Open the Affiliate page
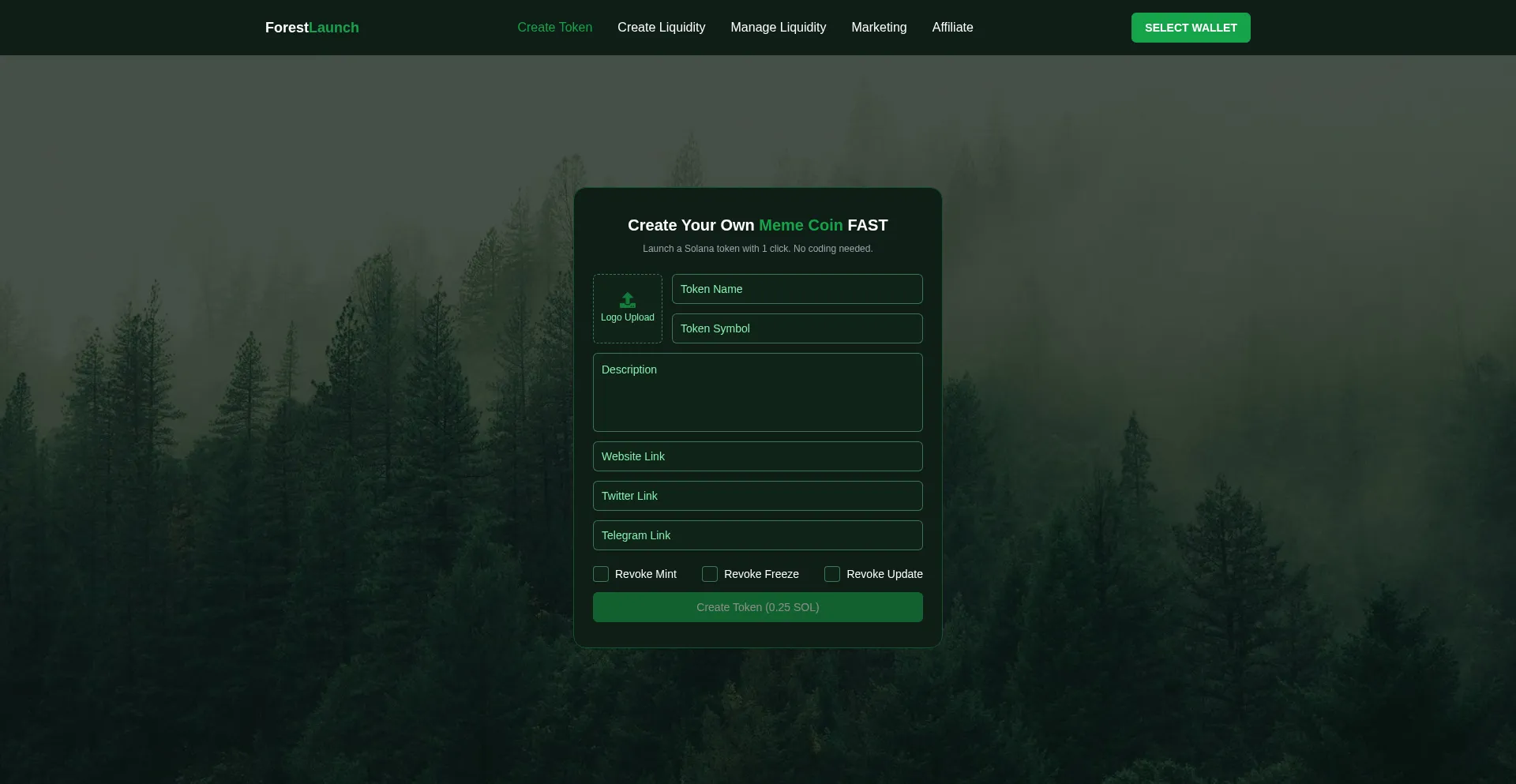 point(952,27)
